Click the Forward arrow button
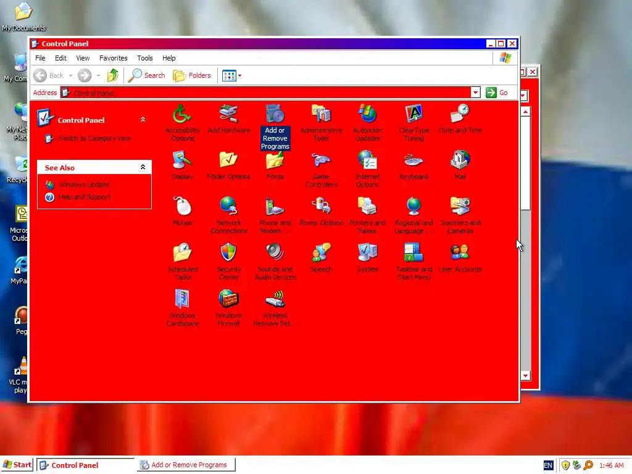 pyautogui.click(x=85, y=75)
